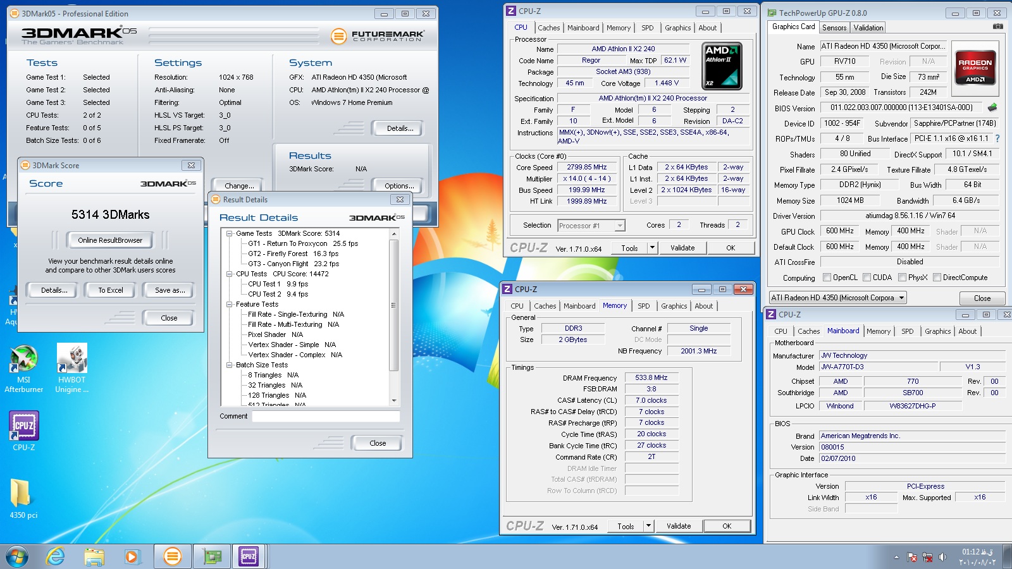Click Options... in the Results section
The width and height of the screenshot is (1012, 569).
coord(399,186)
